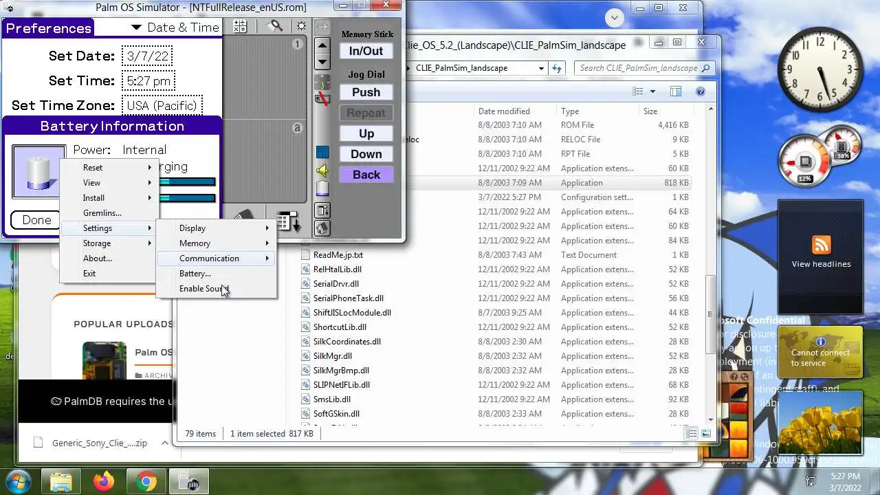Viewport: 880px width, 495px height.
Task: Toggle Enable Sound in Settings submenu
Action: [217, 289]
